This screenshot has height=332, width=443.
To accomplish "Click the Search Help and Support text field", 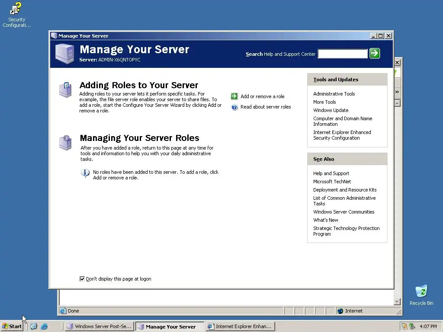I will [x=343, y=54].
